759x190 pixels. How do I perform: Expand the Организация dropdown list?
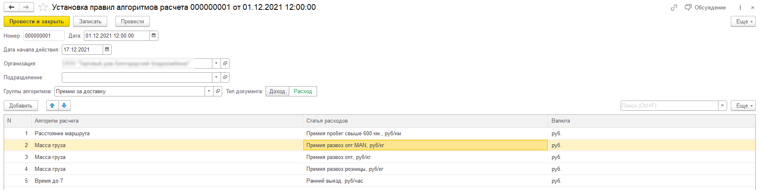point(216,64)
